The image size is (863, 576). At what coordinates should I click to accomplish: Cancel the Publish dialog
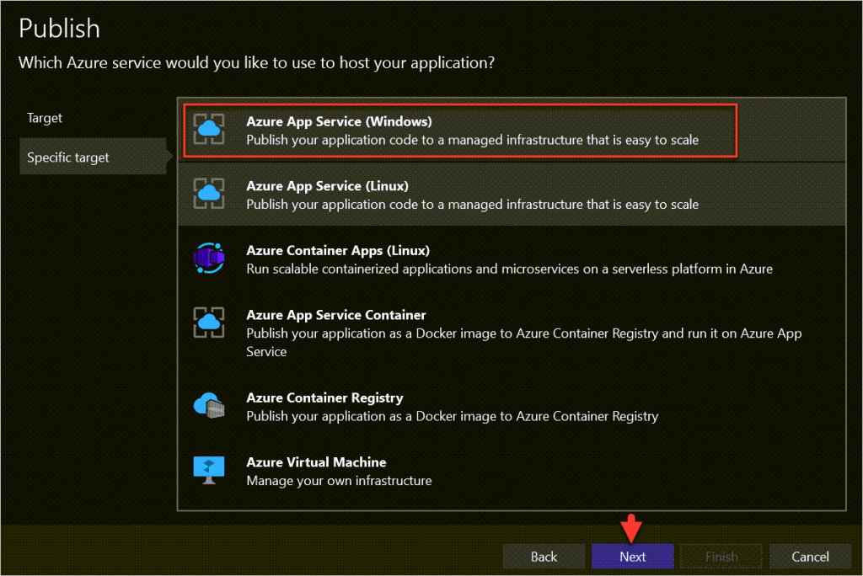tap(810, 556)
